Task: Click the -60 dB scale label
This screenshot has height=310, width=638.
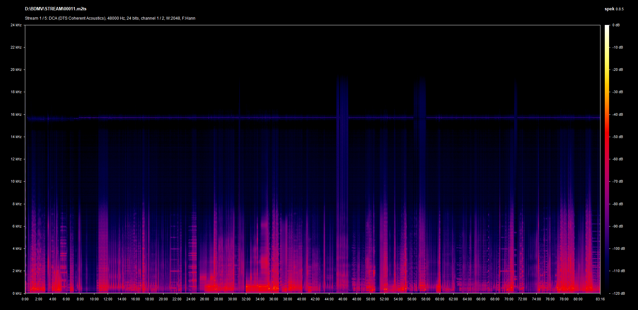Action: coord(617,159)
